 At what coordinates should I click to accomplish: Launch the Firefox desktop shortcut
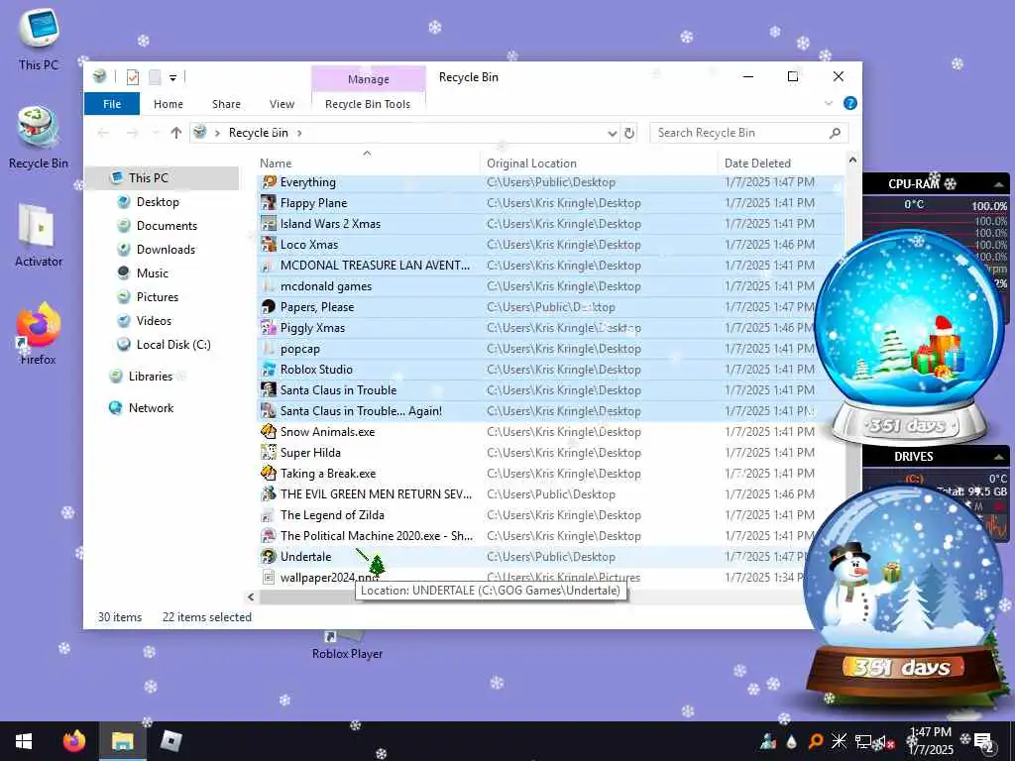39,333
